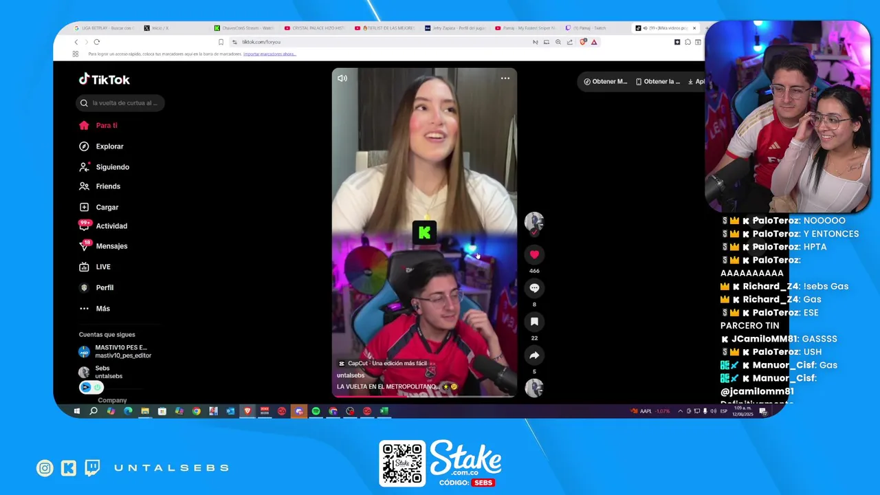Save video with bookmark icon
Screen dimensions: 880x495
click(x=534, y=322)
